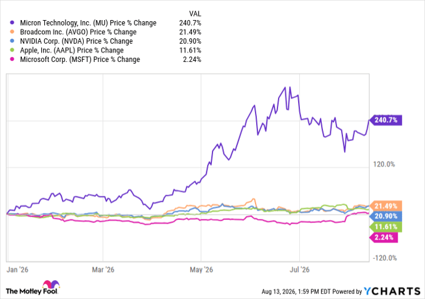The width and height of the screenshot is (425, 299).
Task: Click the orange Broadcom legend dot
Action: 12,32
